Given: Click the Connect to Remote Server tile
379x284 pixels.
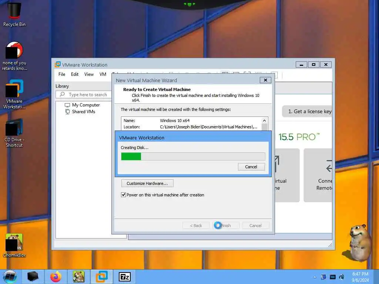Looking at the screenshot, I should (x=318, y=175).
